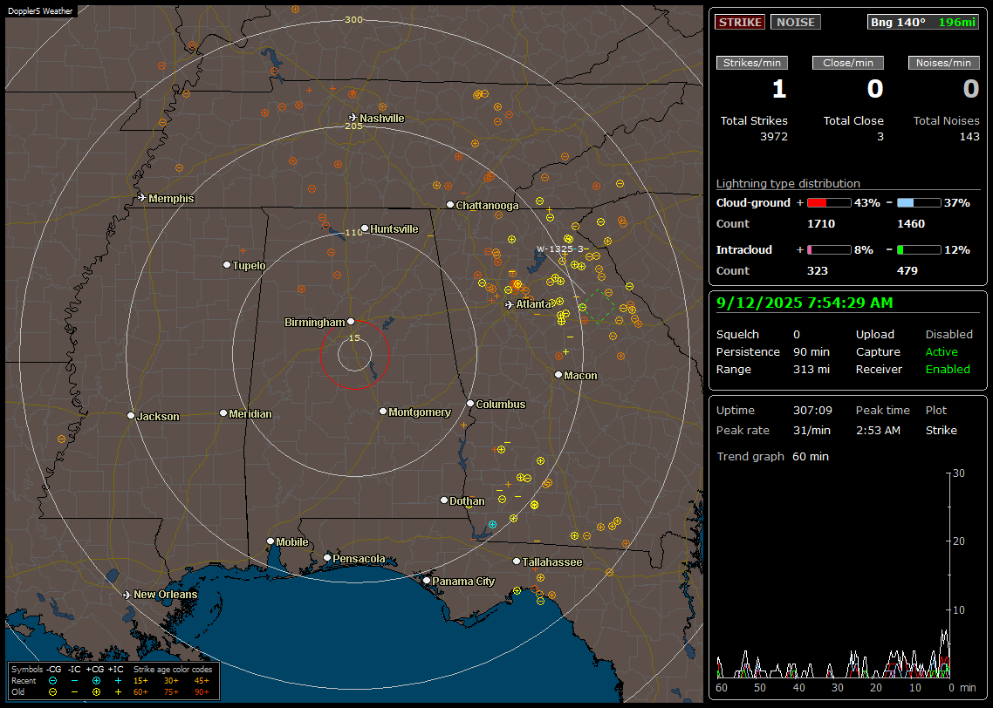Click the Noises/min header box
The width and height of the screenshot is (993, 708).
click(x=943, y=63)
